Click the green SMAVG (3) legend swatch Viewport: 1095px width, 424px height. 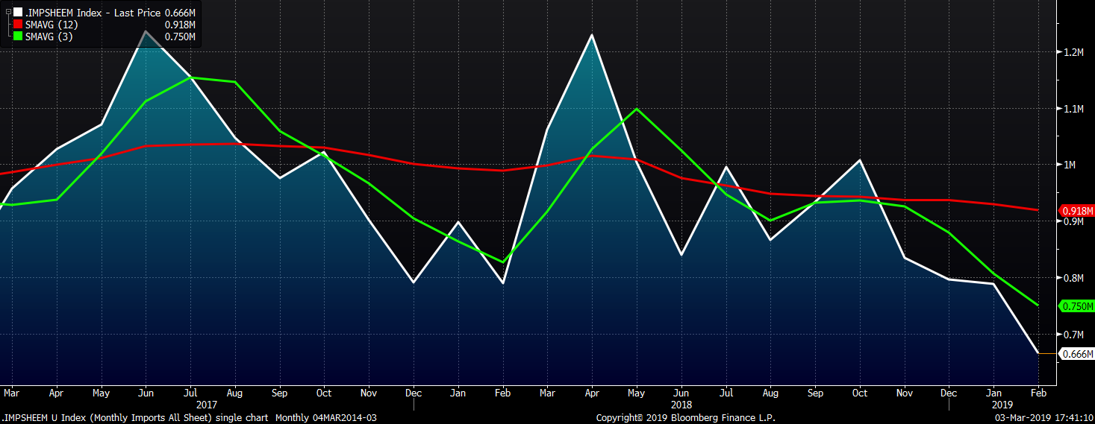(18, 37)
